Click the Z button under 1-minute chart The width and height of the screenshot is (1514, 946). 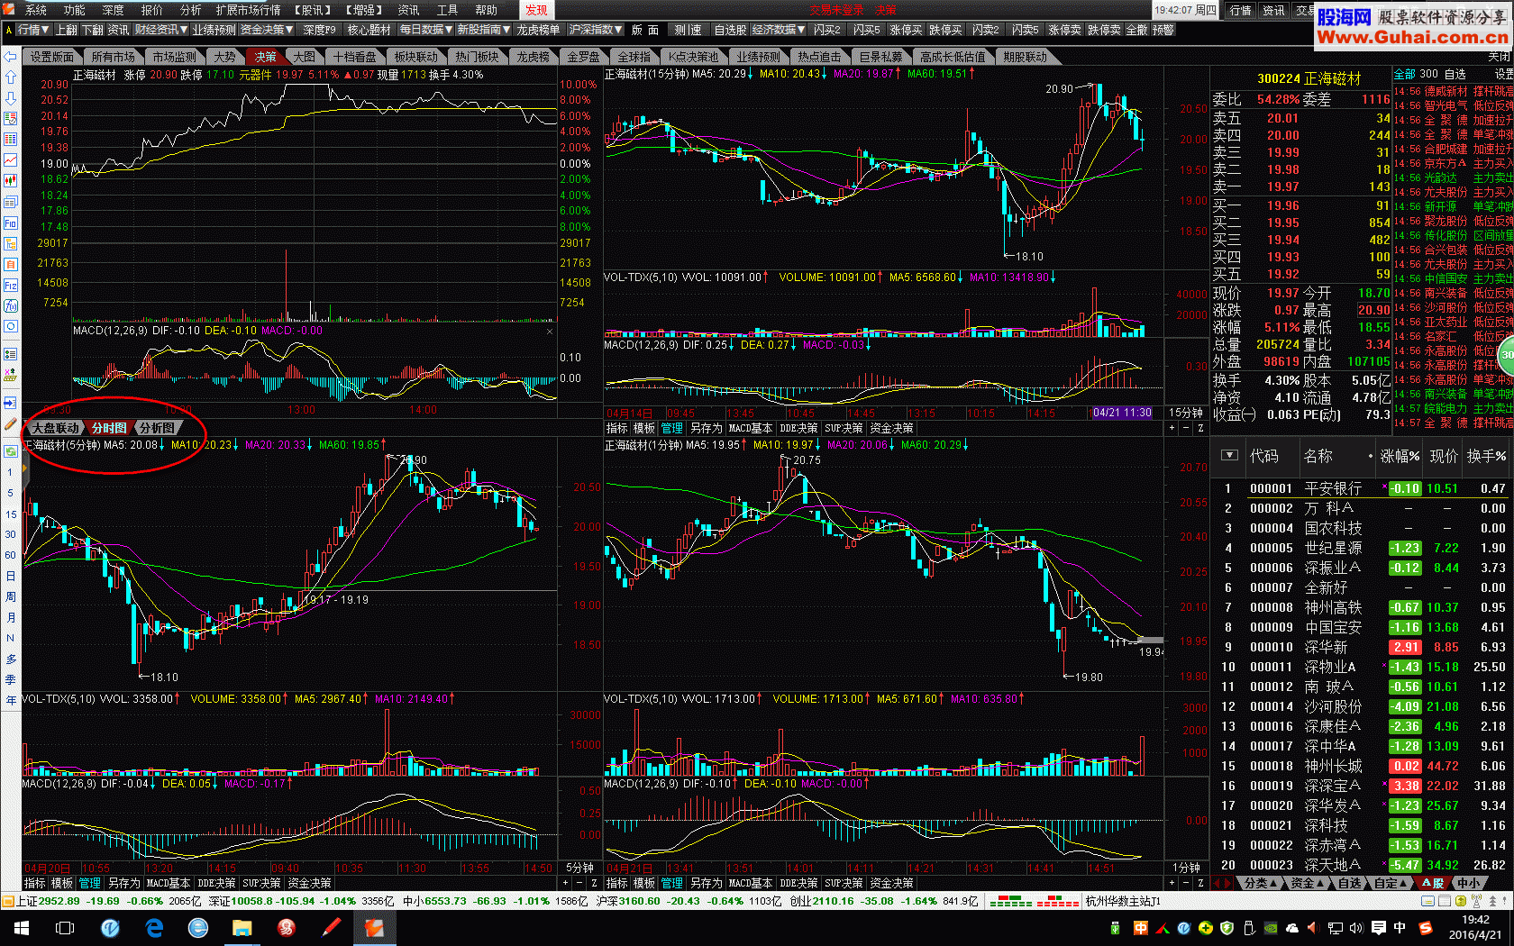point(1200,883)
